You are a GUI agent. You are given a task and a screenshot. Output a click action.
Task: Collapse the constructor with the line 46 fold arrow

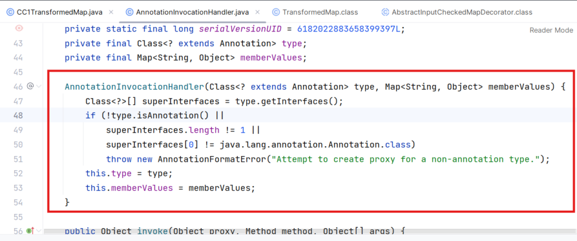pos(38,87)
